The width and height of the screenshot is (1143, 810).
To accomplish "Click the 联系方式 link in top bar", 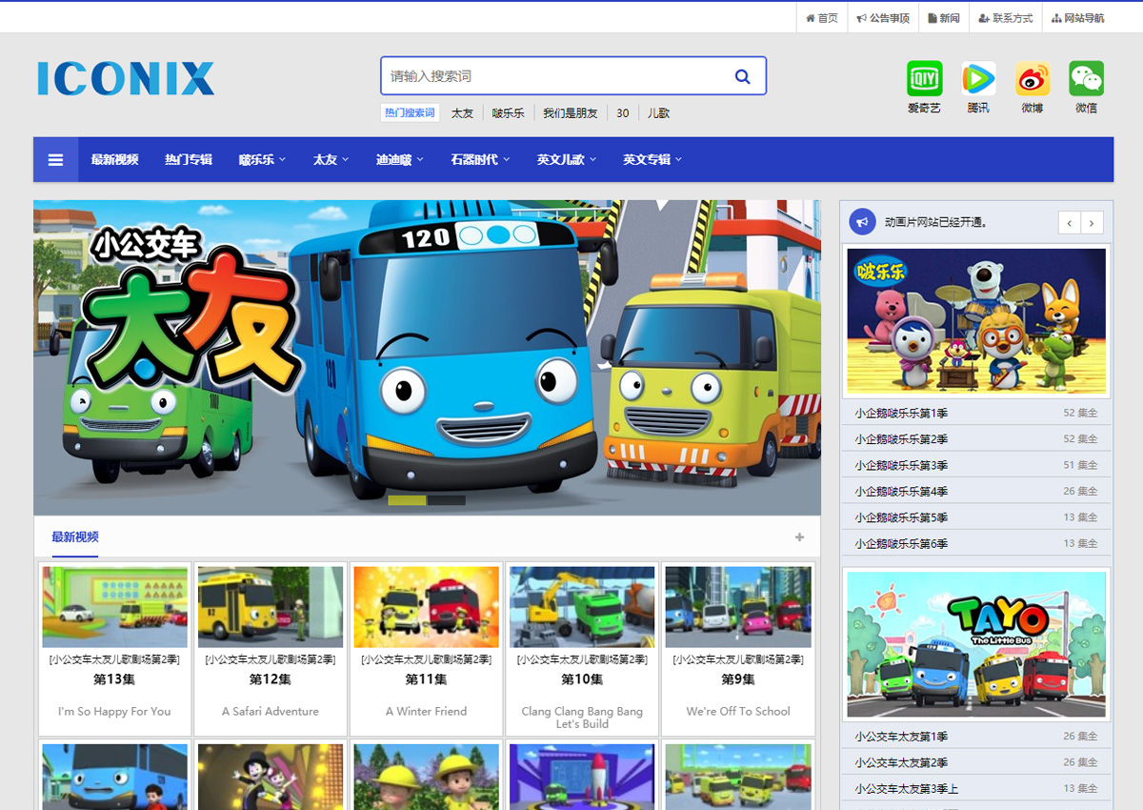I will (1005, 17).
